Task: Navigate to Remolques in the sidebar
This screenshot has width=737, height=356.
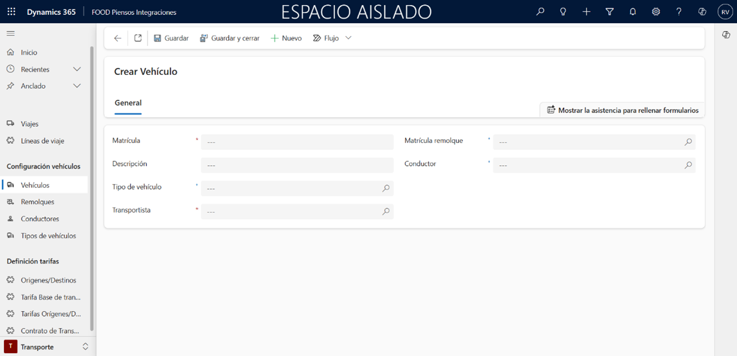Action: pos(37,202)
